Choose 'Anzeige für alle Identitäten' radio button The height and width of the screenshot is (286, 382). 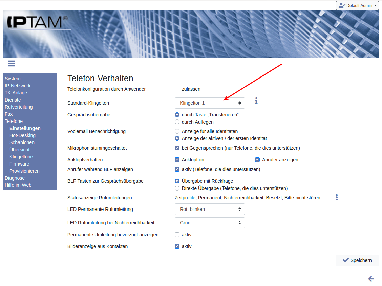tap(177, 131)
